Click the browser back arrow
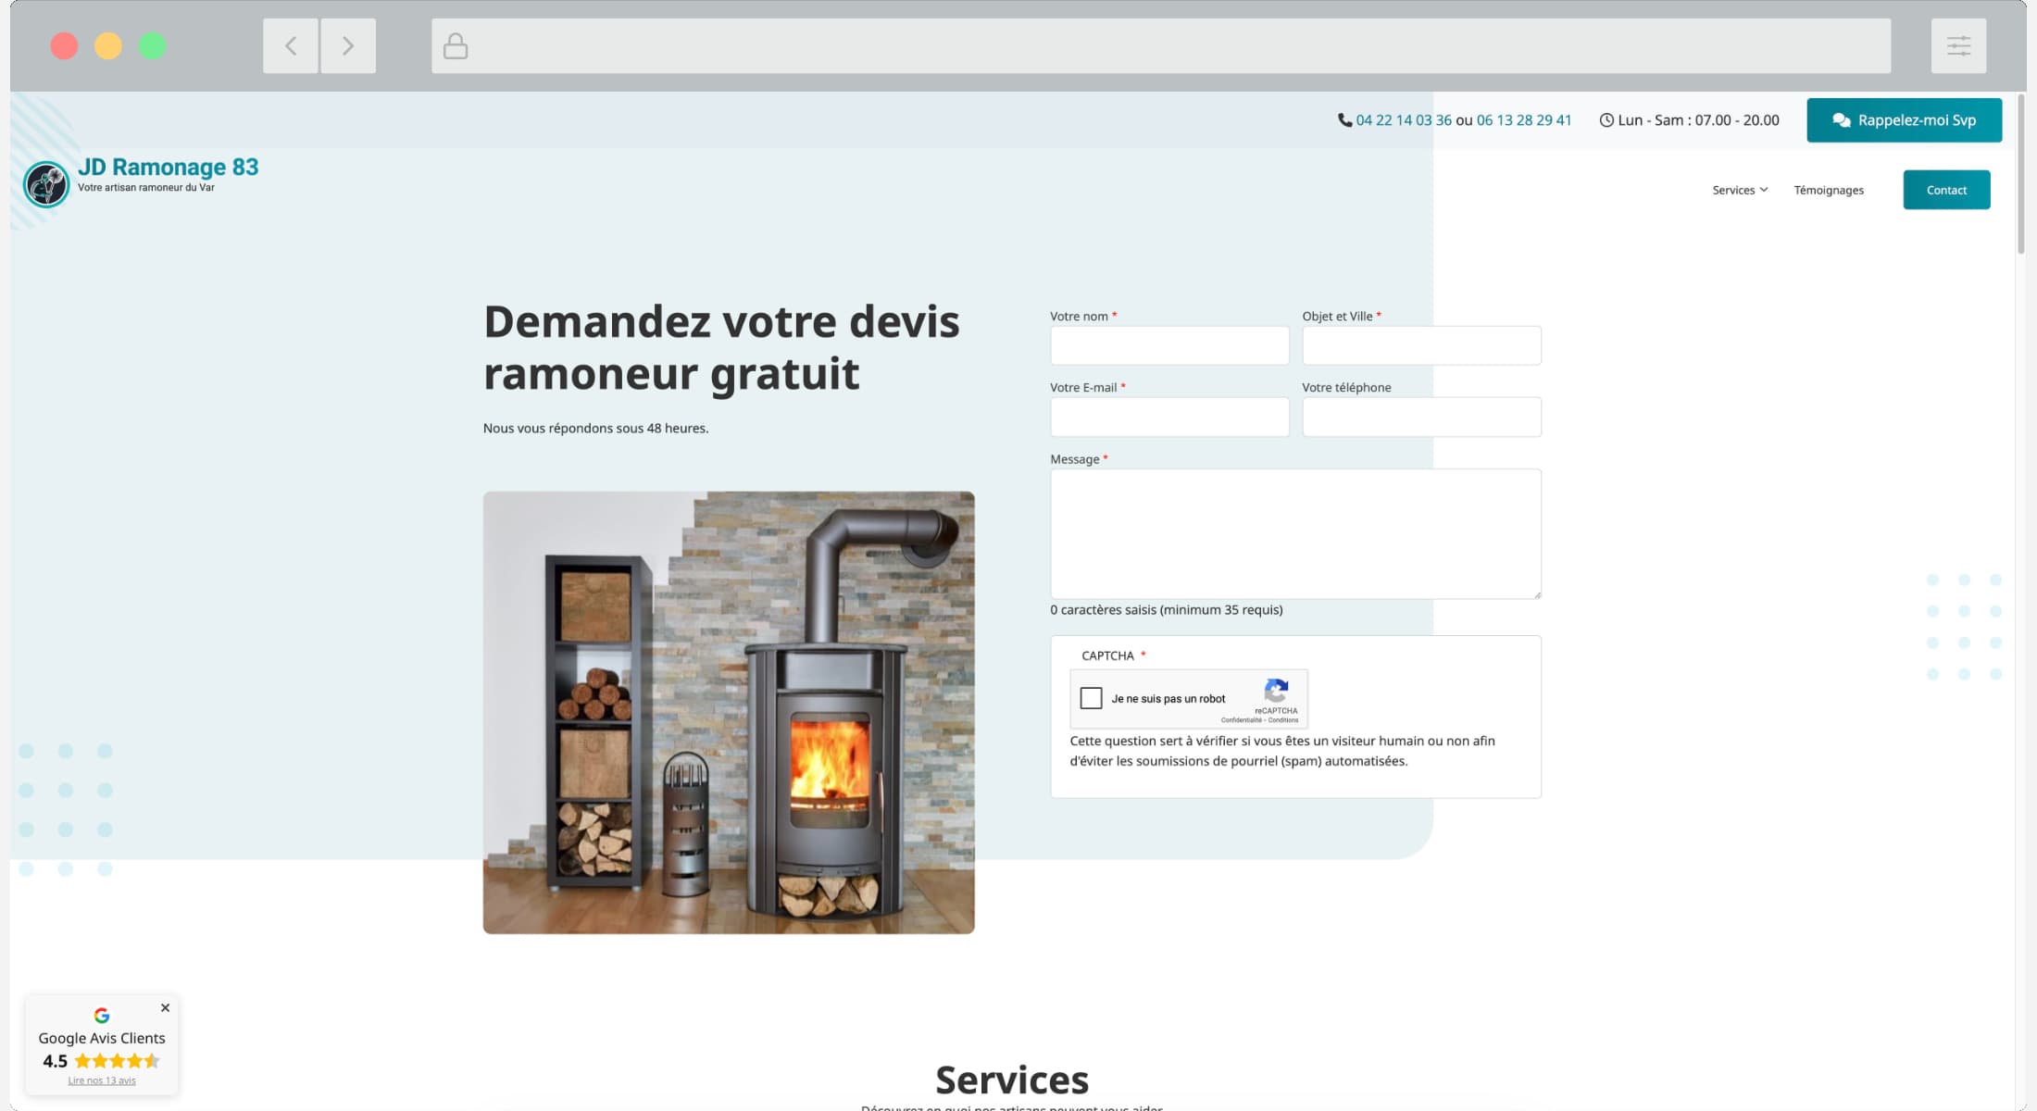The height and width of the screenshot is (1111, 2037). (x=291, y=45)
